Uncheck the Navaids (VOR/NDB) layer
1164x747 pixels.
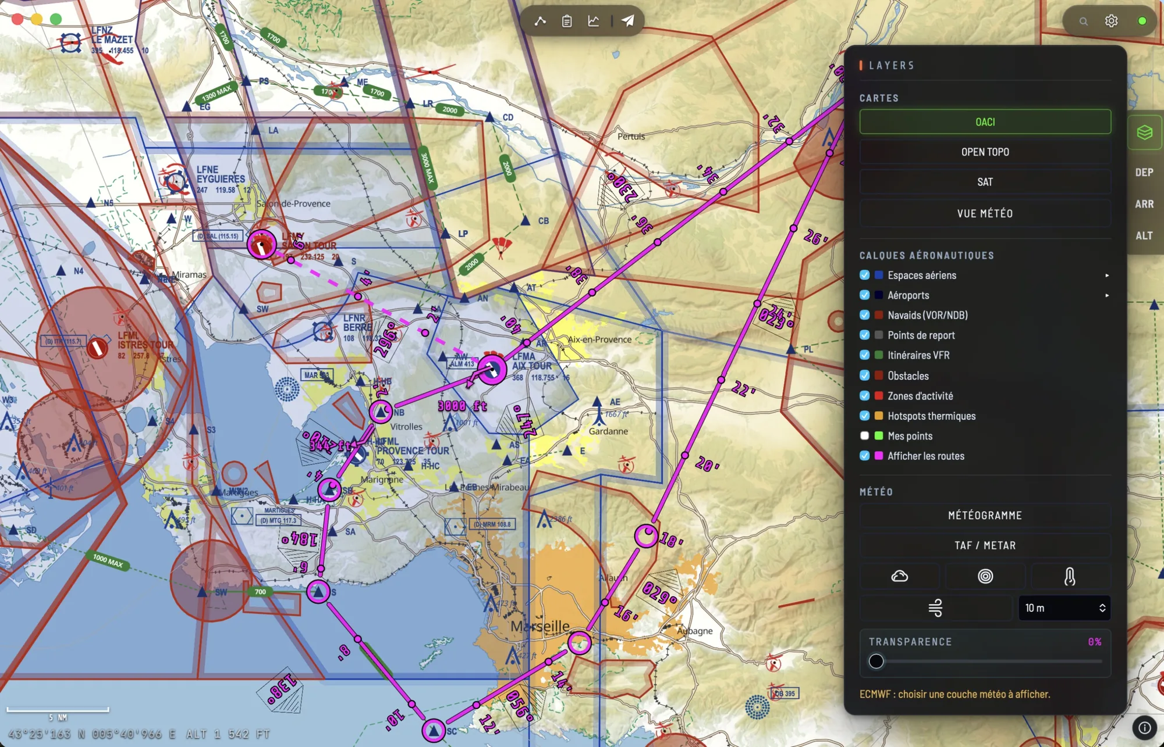pos(864,315)
